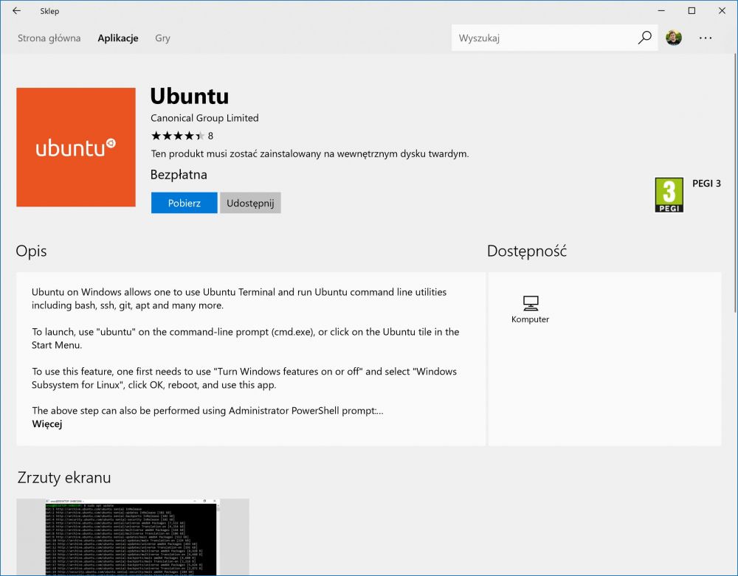Open the Strona główna tab
This screenshot has height=576, width=738.
[x=49, y=38]
